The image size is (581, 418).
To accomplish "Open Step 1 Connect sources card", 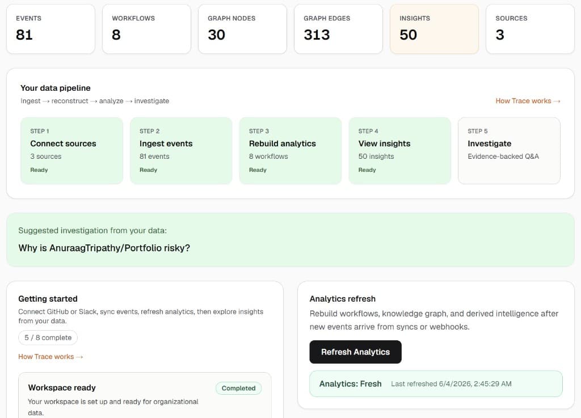I will (72, 151).
